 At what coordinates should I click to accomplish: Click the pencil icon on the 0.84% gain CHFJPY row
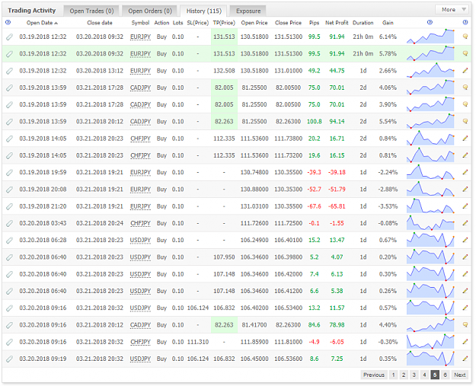(465, 139)
